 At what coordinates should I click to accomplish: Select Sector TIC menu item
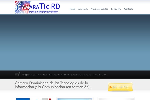point(116,9)
